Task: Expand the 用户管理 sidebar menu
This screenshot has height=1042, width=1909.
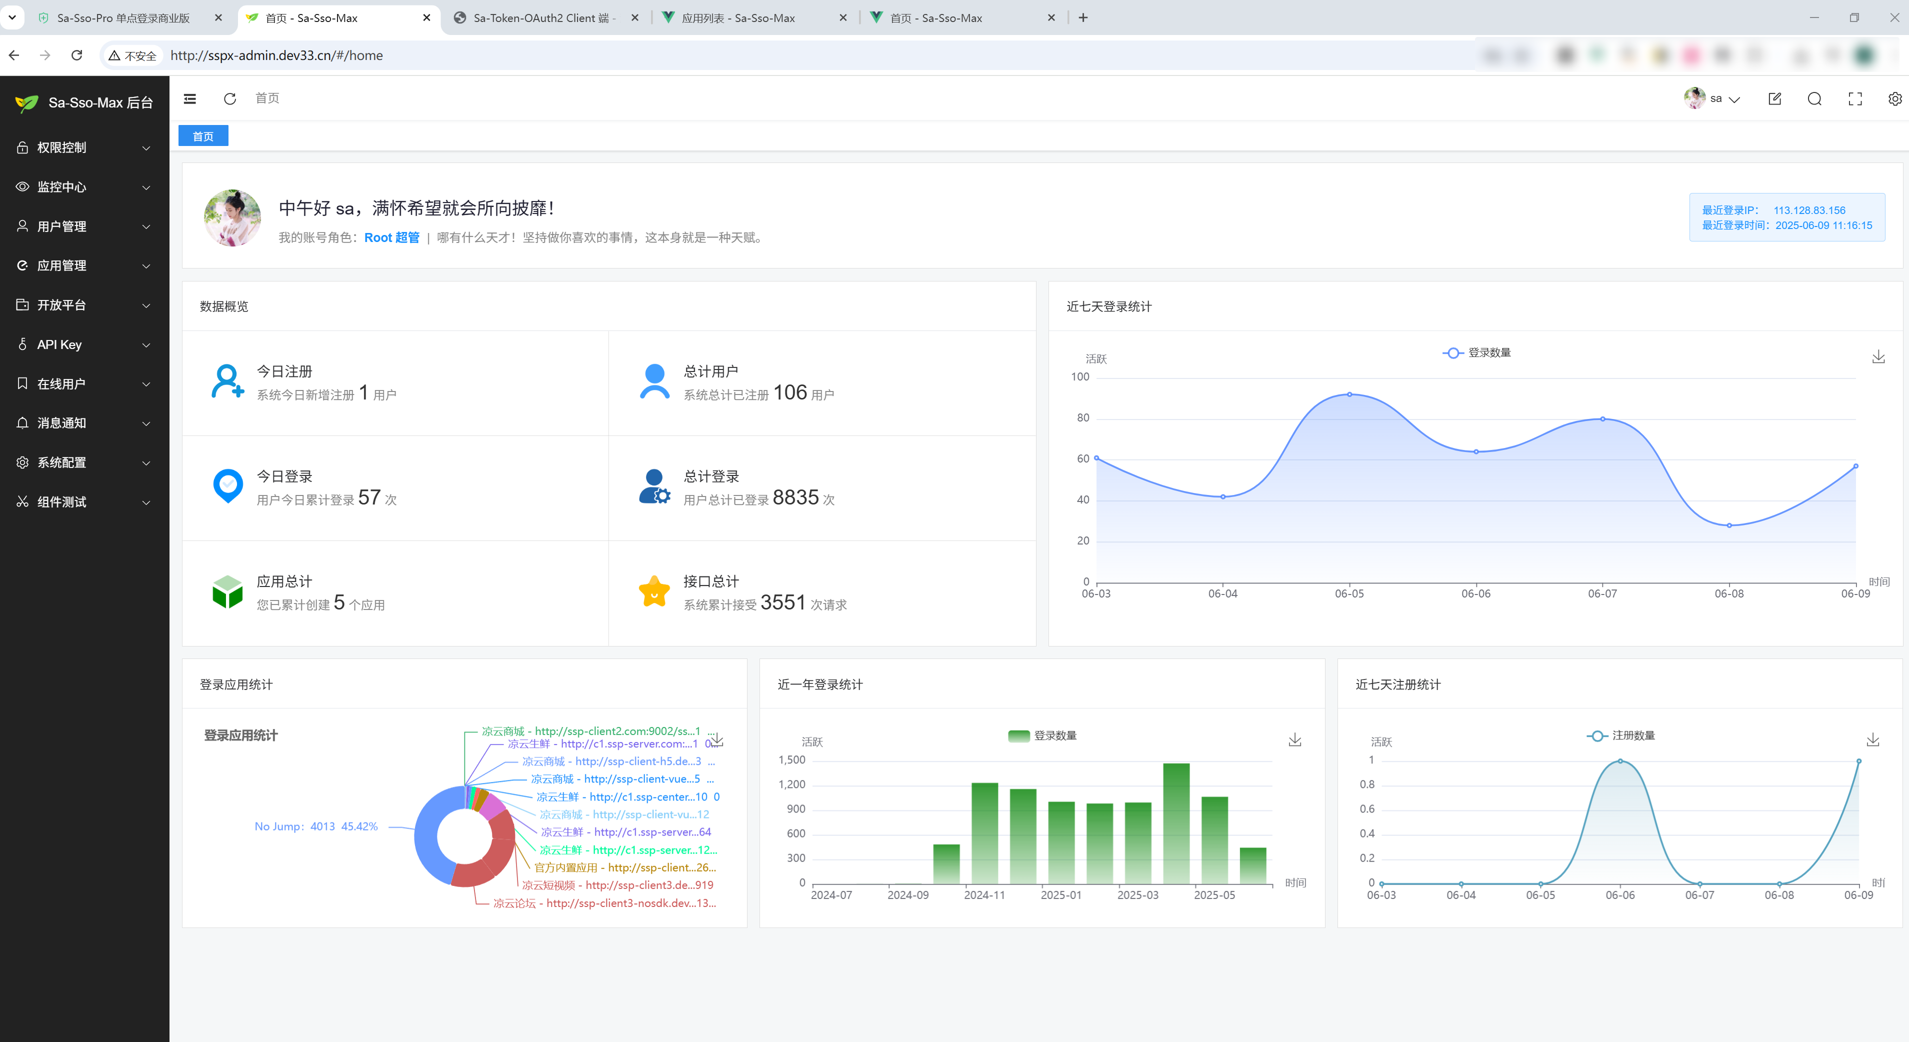Action: coord(83,226)
